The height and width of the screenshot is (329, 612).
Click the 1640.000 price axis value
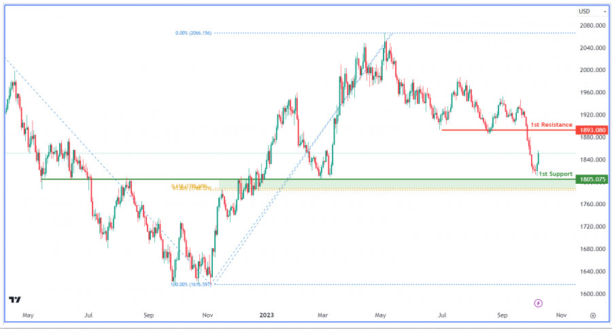tap(592, 271)
